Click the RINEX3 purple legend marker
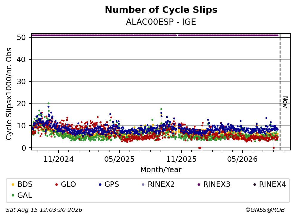Screen dimensions: 296x219 199,184
